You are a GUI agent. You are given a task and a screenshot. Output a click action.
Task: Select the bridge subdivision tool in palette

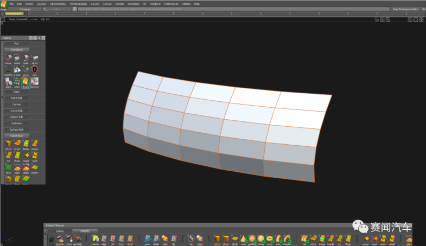26,144
